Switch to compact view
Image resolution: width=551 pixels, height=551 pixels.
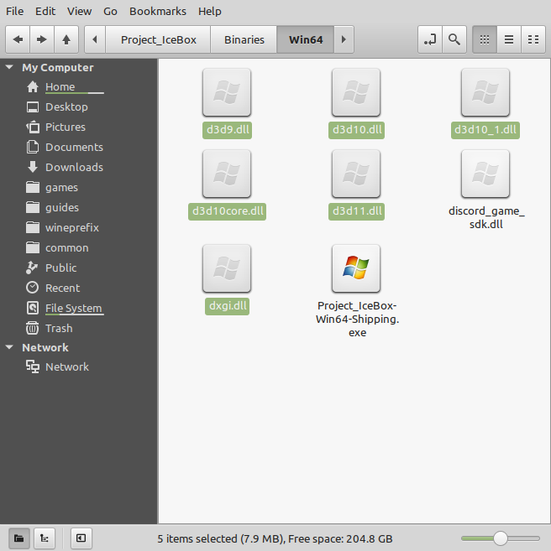533,39
